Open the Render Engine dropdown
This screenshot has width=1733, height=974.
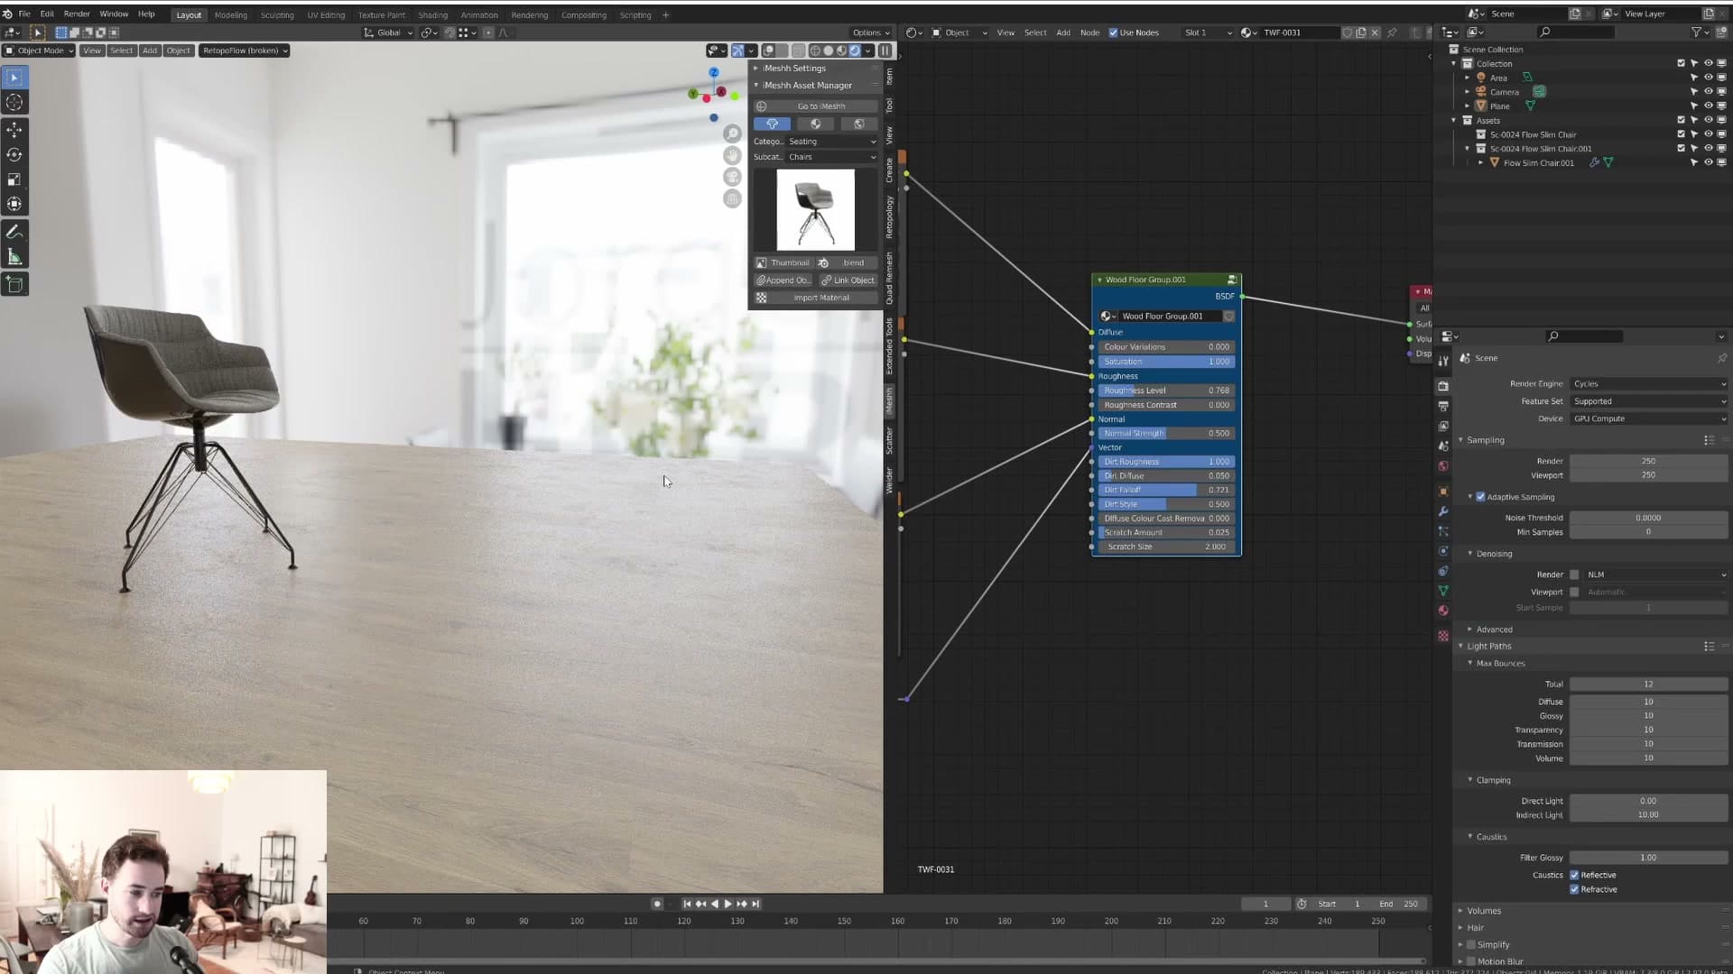(1649, 384)
